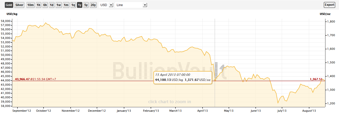Image resolution: width=339 pixels, height=116 pixels.
Task: Select the Gold metal toggle
Action: [x=9, y=5]
